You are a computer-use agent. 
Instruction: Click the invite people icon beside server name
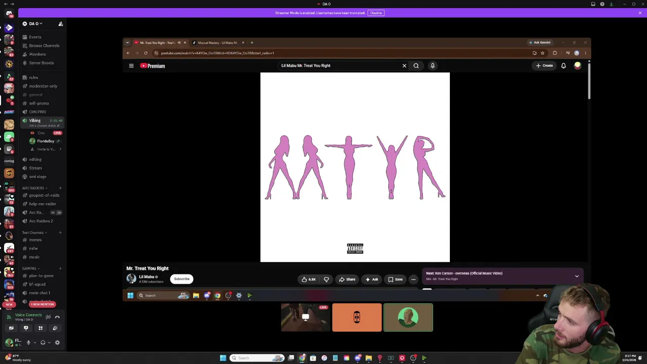pos(61,24)
